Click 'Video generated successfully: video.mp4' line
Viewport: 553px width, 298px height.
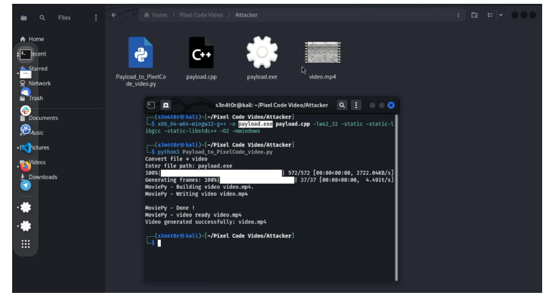206,222
